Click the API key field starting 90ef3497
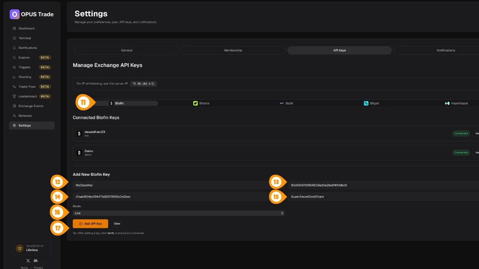This screenshot has height=269, width=479. pyautogui.click(x=384, y=185)
